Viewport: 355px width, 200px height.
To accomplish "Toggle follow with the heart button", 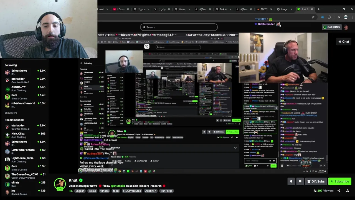I will [300, 181].
